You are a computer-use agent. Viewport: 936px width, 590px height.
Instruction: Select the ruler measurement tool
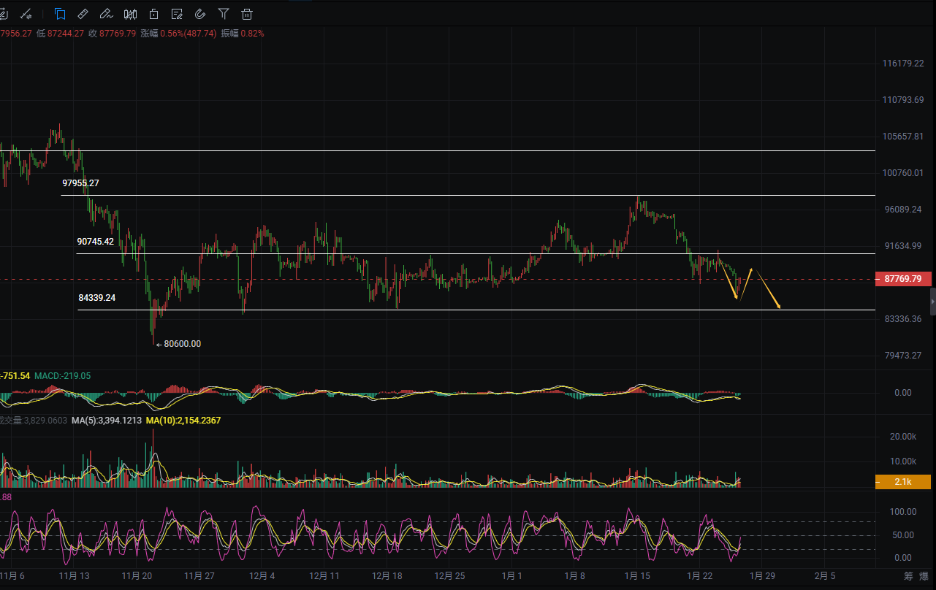tap(83, 14)
